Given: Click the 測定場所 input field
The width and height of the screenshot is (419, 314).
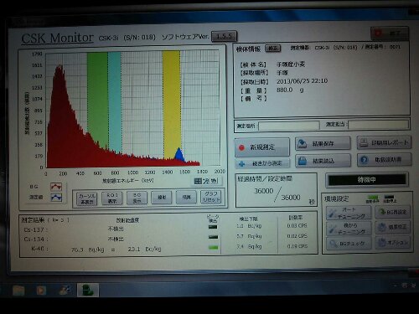Looking at the screenshot, I should coord(289,126).
